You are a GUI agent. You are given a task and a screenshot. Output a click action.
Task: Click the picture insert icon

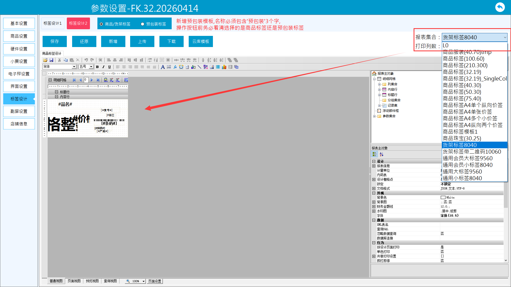pyautogui.click(x=212, y=67)
